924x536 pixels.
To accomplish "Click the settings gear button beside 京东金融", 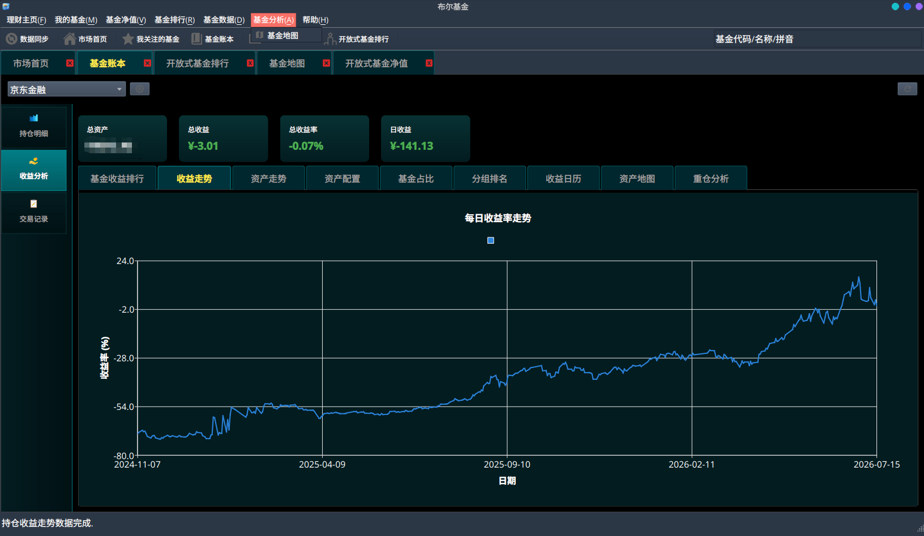I will 140,89.
